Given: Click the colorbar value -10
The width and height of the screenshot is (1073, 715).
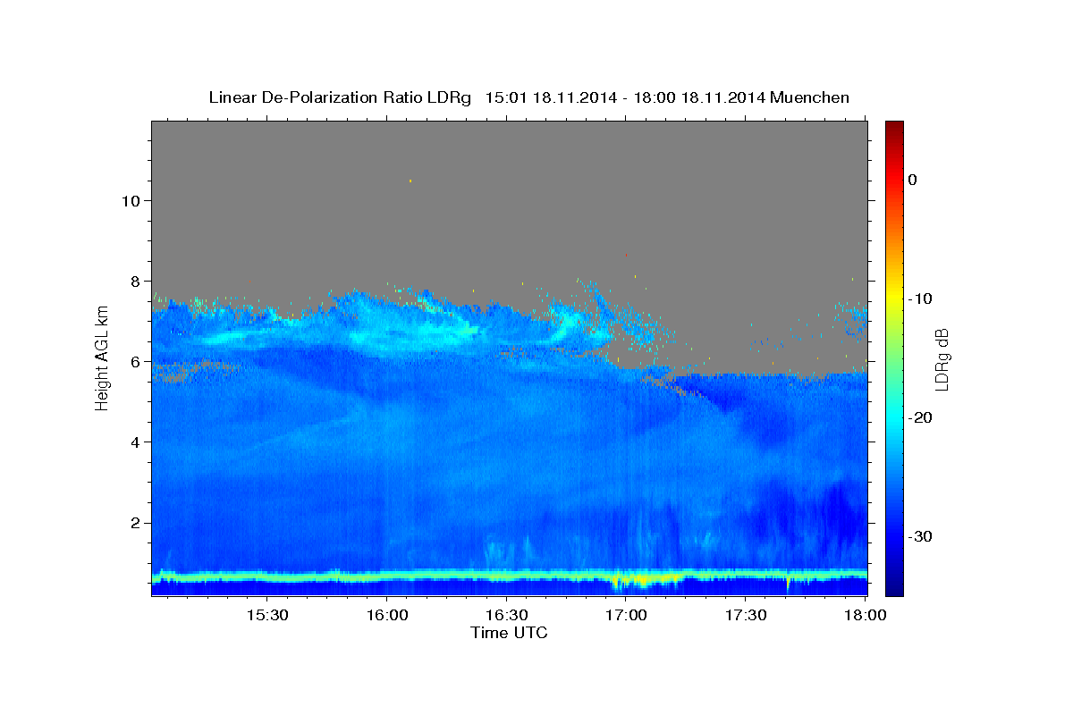Looking at the screenshot, I should [919, 299].
